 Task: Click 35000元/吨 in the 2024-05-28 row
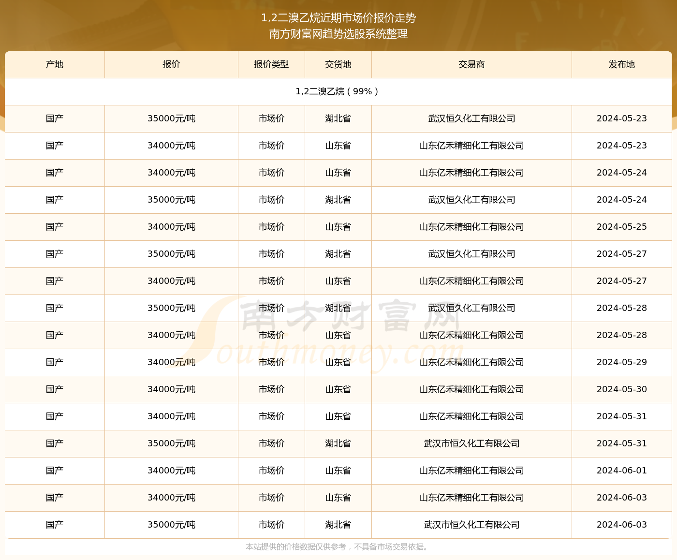pyautogui.click(x=171, y=308)
